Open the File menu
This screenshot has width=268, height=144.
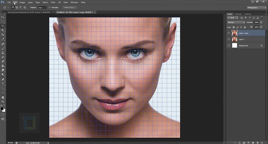pyautogui.click(x=9, y=2)
